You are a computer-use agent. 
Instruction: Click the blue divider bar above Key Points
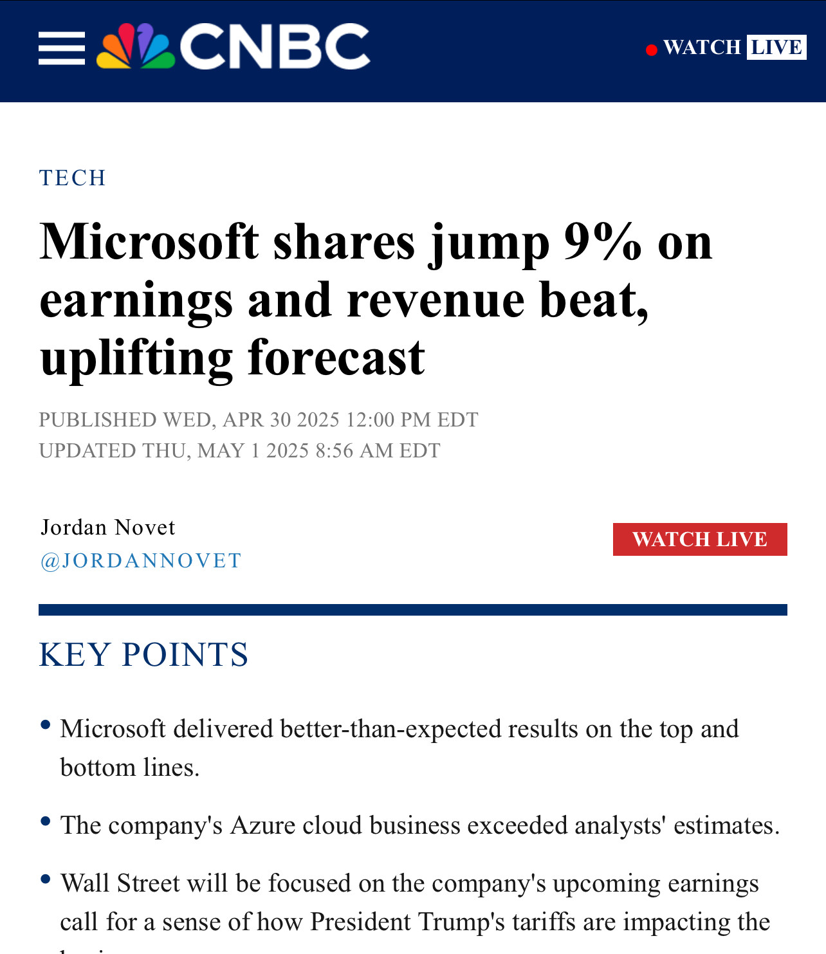413,610
